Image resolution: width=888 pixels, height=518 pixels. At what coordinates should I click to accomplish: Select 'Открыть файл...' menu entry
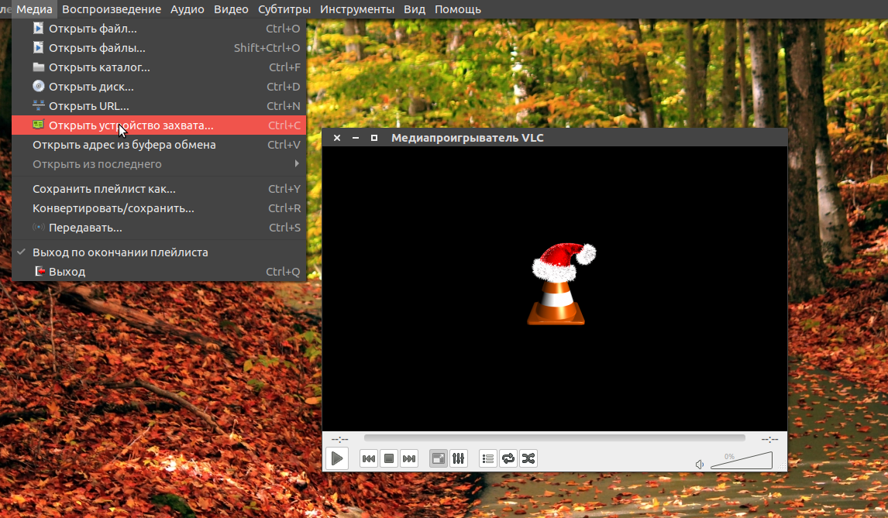(x=92, y=29)
